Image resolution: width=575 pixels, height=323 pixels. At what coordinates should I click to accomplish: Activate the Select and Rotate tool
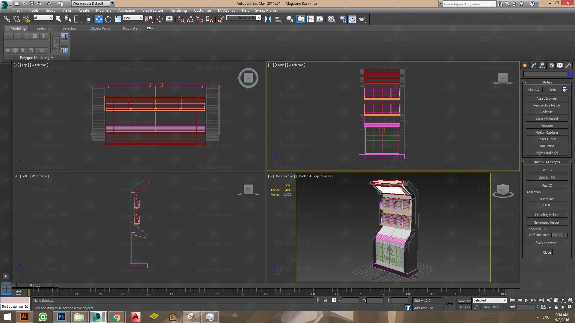pos(108,19)
